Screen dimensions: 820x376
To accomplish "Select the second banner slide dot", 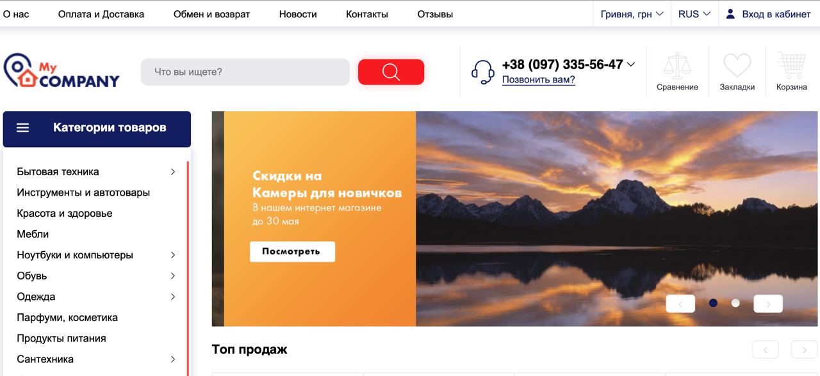I will pos(735,303).
